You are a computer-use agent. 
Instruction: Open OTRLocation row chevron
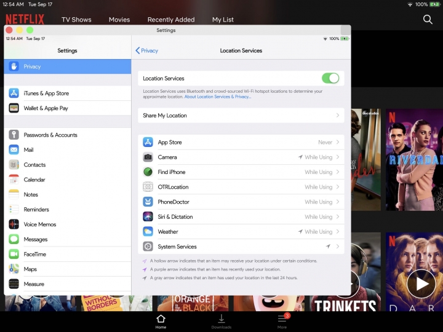click(x=338, y=187)
